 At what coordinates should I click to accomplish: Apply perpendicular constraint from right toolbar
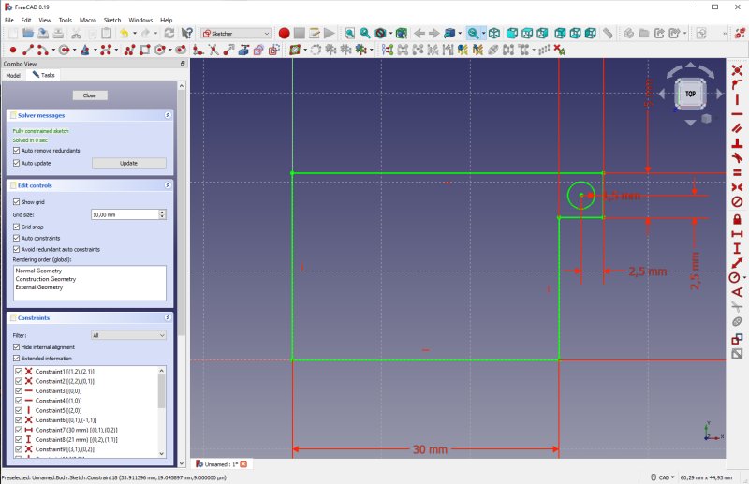click(x=737, y=143)
